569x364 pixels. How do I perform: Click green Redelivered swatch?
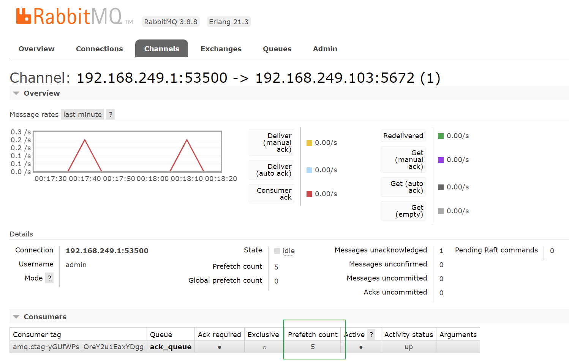click(441, 136)
